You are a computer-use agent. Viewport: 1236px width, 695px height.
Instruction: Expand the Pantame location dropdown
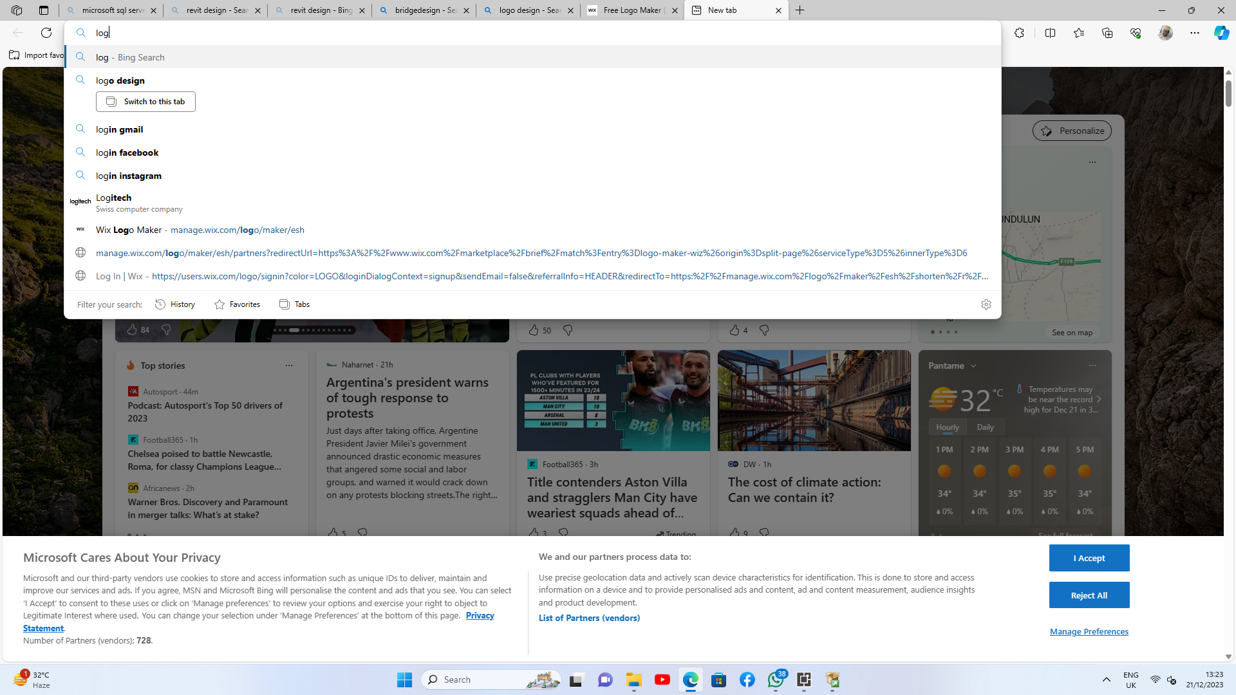click(973, 366)
